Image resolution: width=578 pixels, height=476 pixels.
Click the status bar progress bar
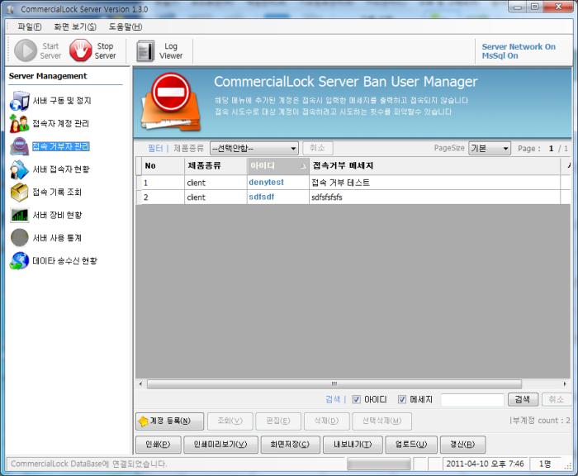(378, 464)
